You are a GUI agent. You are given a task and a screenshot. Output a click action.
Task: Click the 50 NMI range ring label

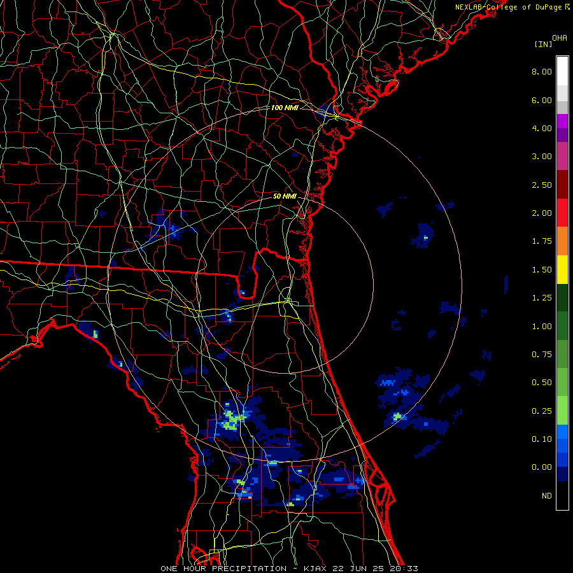[285, 196]
